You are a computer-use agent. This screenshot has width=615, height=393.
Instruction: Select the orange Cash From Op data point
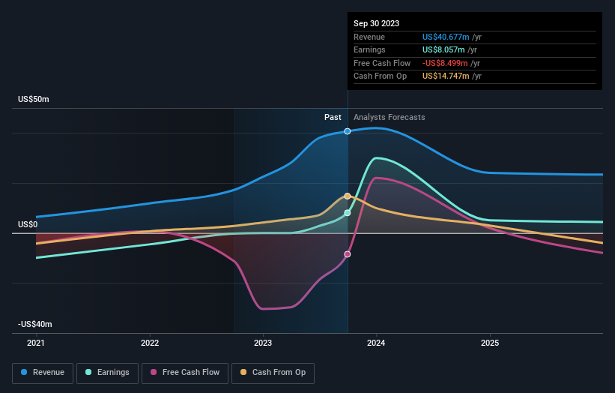[x=348, y=196]
